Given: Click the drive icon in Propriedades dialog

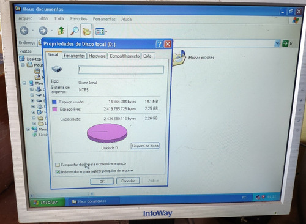Looking at the screenshot, I should click(57, 69).
